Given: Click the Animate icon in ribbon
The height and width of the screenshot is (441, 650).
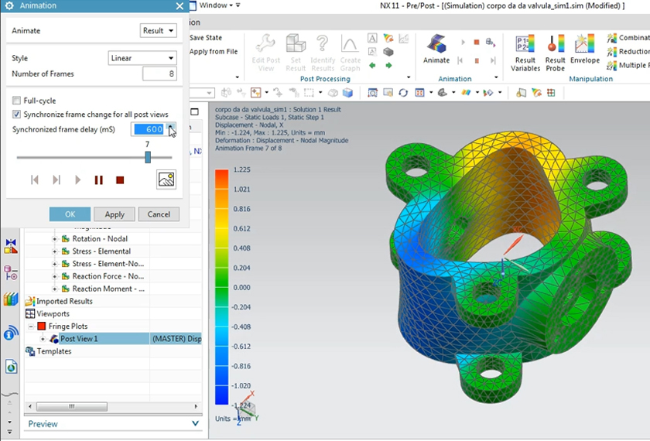Looking at the screenshot, I should (436, 48).
